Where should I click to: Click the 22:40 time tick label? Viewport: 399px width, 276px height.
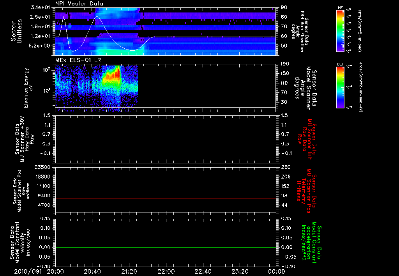(x=203, y=271)
